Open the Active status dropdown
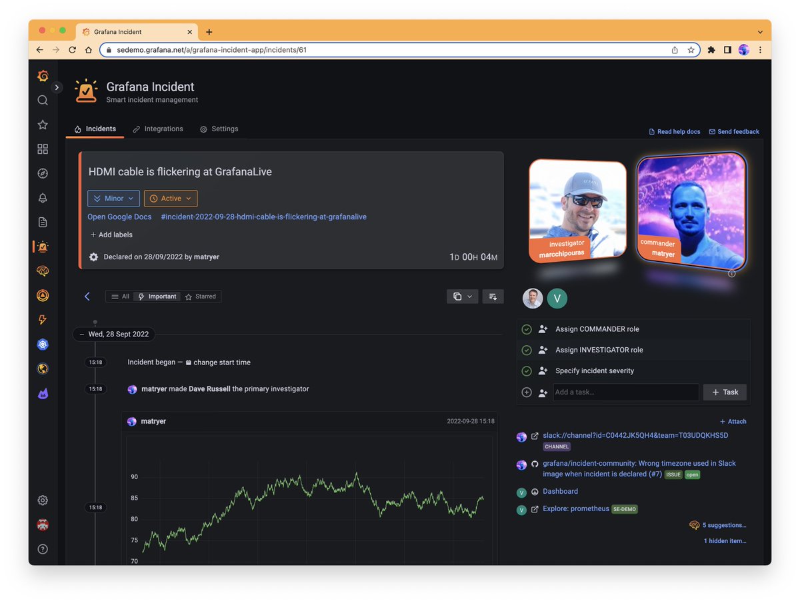 [171, 199]
